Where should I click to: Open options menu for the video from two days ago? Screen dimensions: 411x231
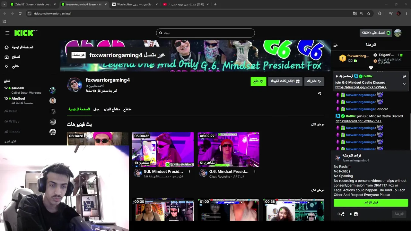(x=189, y=172)
